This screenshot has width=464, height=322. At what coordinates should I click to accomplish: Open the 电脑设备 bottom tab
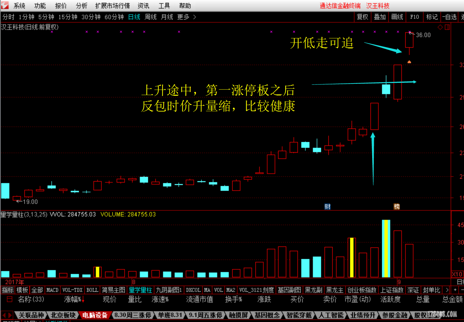tap(95, 315)
